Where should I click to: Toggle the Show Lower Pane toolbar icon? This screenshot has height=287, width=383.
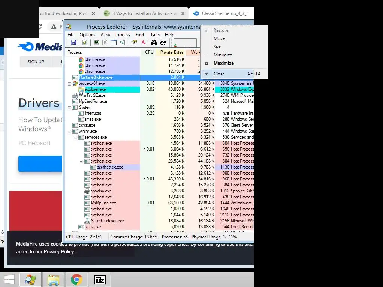(114, 43)
